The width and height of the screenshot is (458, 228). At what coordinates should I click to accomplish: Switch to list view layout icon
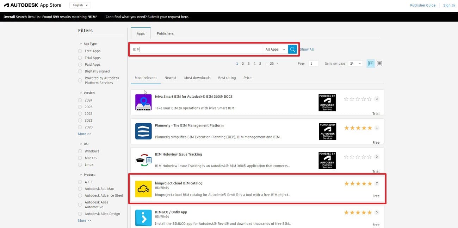pos(371,64)
